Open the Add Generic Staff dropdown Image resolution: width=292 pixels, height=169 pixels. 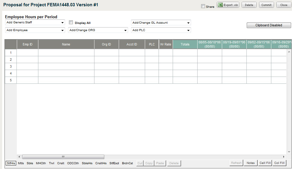coord(35,23)
